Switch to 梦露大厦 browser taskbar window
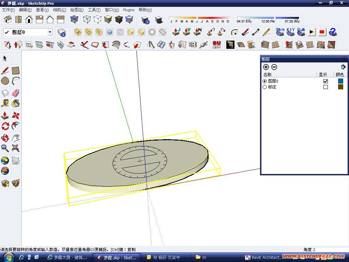This screenshot has height=262, width=349. (67, 258)
